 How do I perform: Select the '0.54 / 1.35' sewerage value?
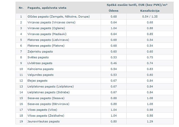tap(150, 17)
